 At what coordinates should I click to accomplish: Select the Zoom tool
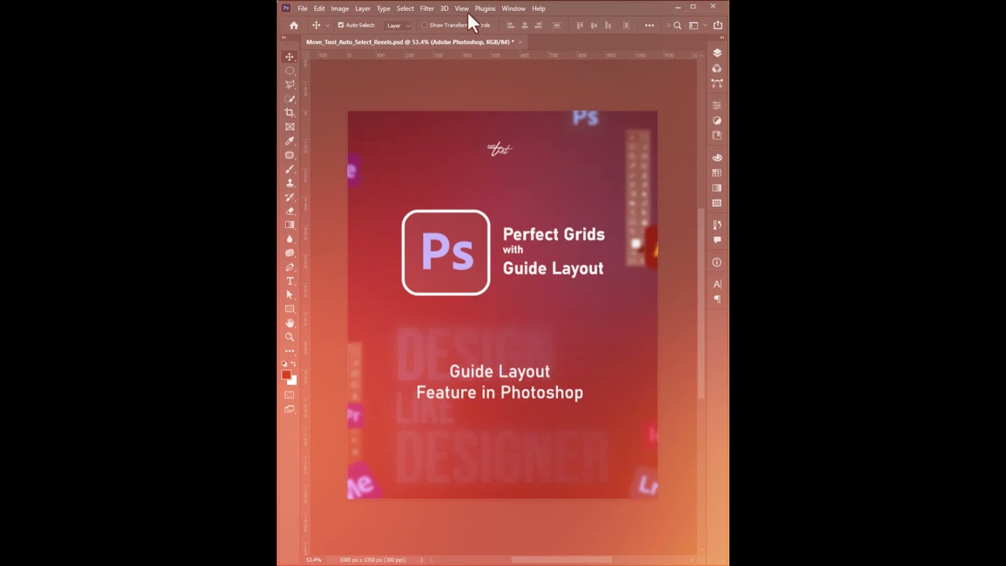point(289,337)
